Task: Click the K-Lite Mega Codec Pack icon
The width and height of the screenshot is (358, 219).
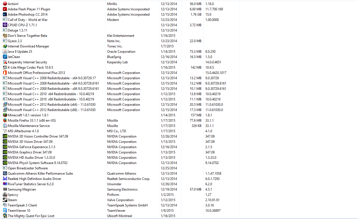Action: pyautogui.click(x=5, y=68)
